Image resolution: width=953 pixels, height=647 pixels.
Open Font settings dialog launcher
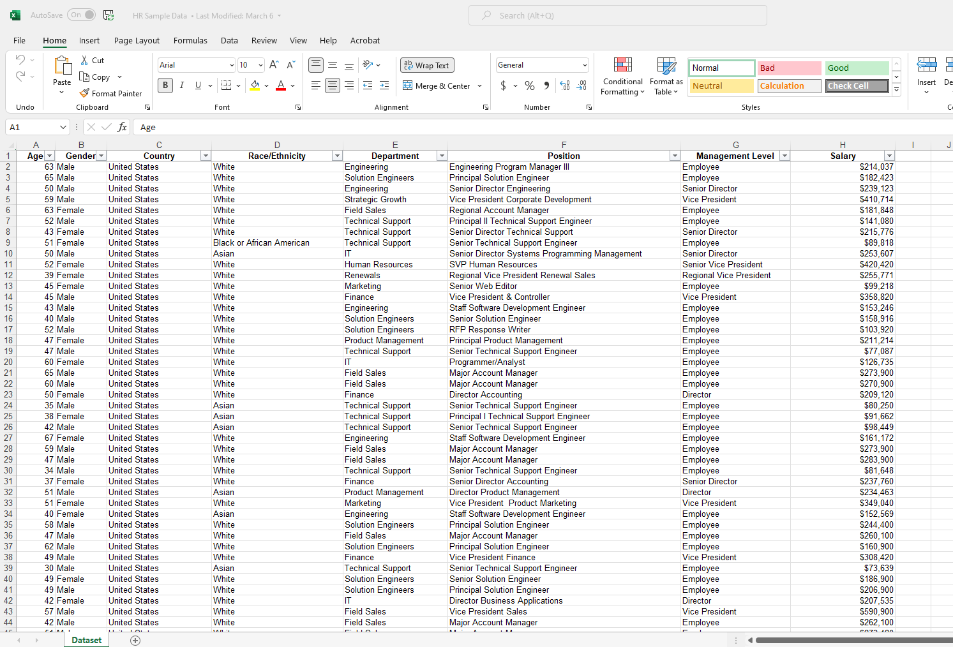(298, 107)
